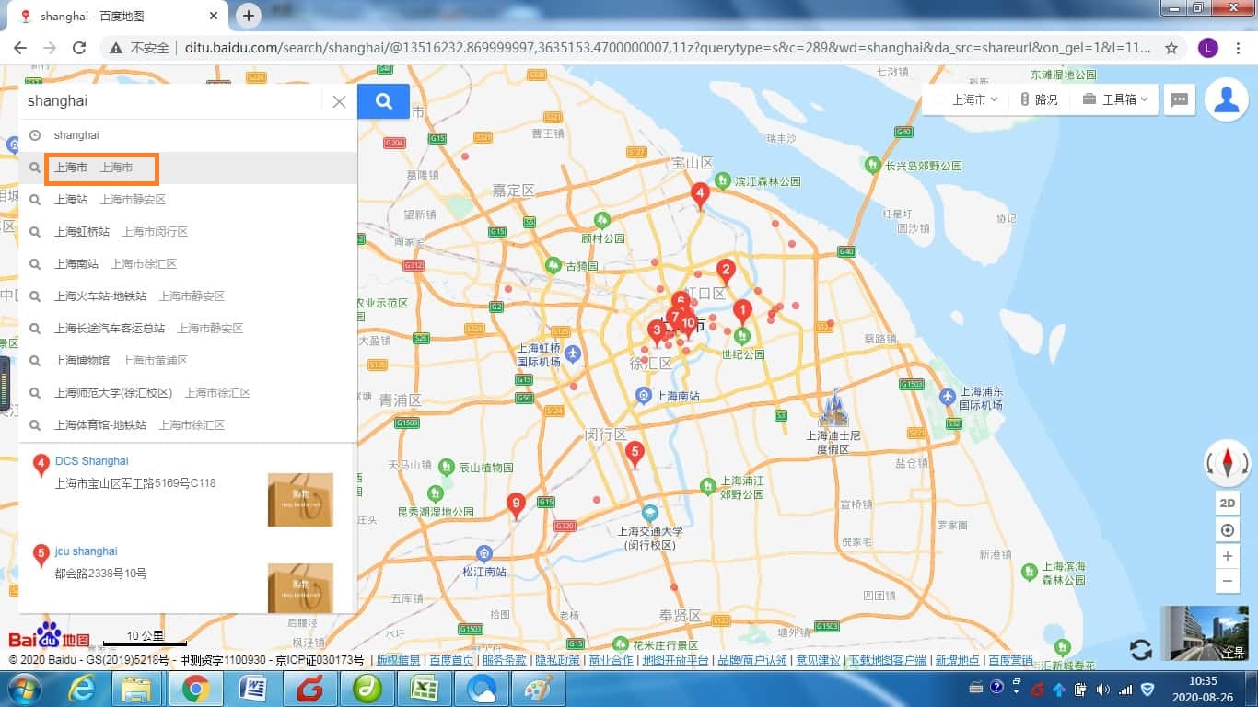Open the blue user account avatar
1258x707 pixels.
(x=1227, y=99)
